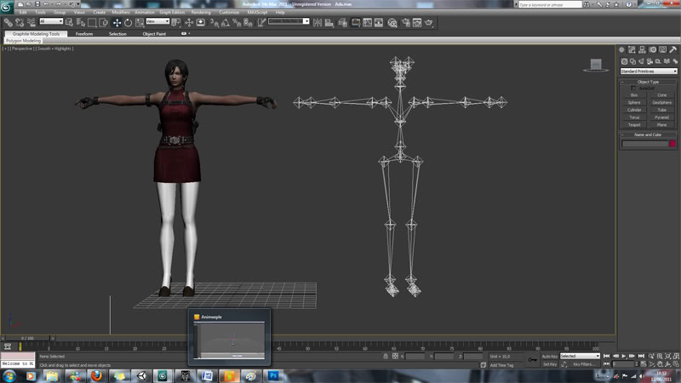Screen dimensions: 681x383
Task: Switch to the Freeform ribbon tab
Action: point(84,34)
